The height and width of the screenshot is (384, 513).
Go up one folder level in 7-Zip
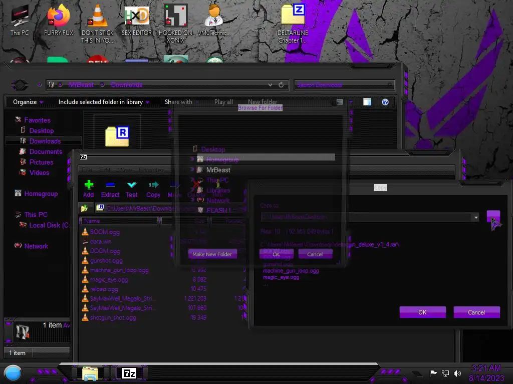84,207
